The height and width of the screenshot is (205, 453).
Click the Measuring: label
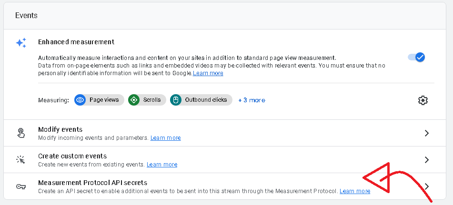(53, 100)
